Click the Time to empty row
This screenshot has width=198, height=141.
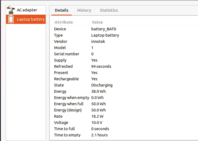(x=126, y=135)
